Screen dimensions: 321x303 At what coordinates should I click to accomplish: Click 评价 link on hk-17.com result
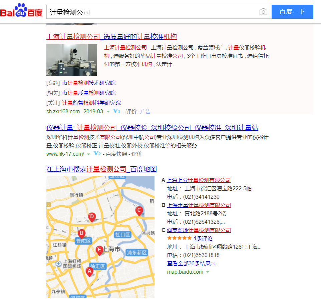[x=136, y=154]
